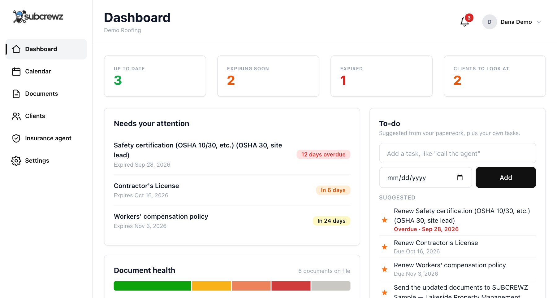Click the Clients people icon
This screenshot has width=557, height=298.
[16, 116]
